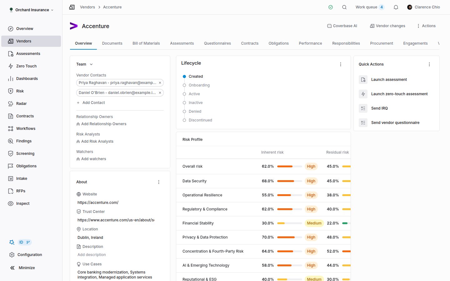The image size is (450, 281).
Task: Open the Performance tab
Action: point(310,43)
